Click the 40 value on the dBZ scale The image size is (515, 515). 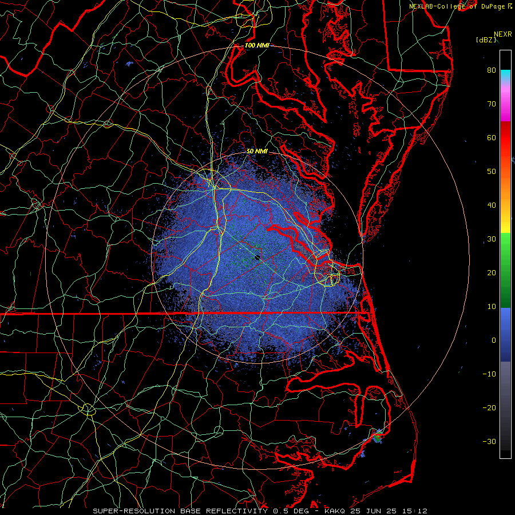492,205
